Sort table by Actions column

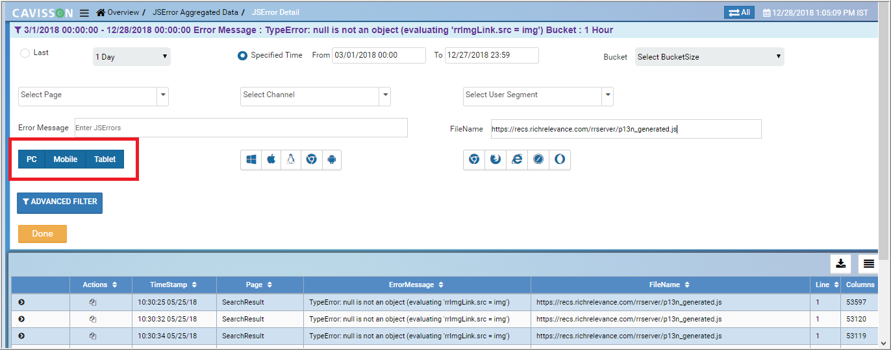tap(114, 285)
